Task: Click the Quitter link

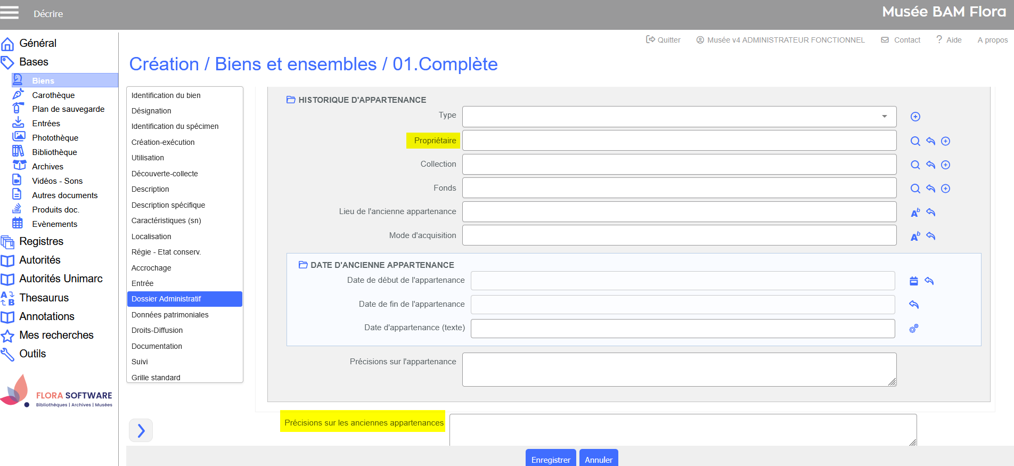Action: [663, 40]
